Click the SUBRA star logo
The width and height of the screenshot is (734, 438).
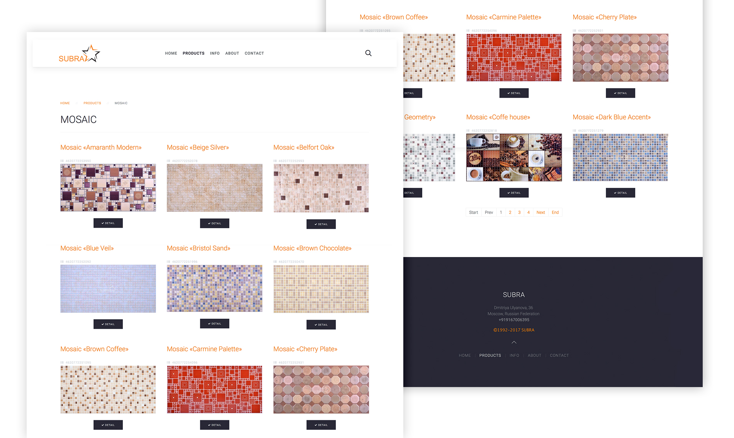[x=79, y=54]
